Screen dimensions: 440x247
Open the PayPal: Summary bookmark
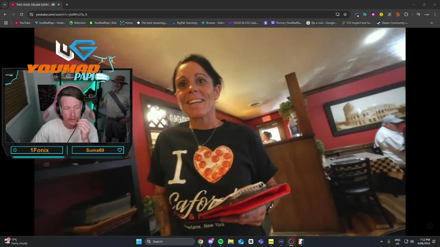point(185,23)
